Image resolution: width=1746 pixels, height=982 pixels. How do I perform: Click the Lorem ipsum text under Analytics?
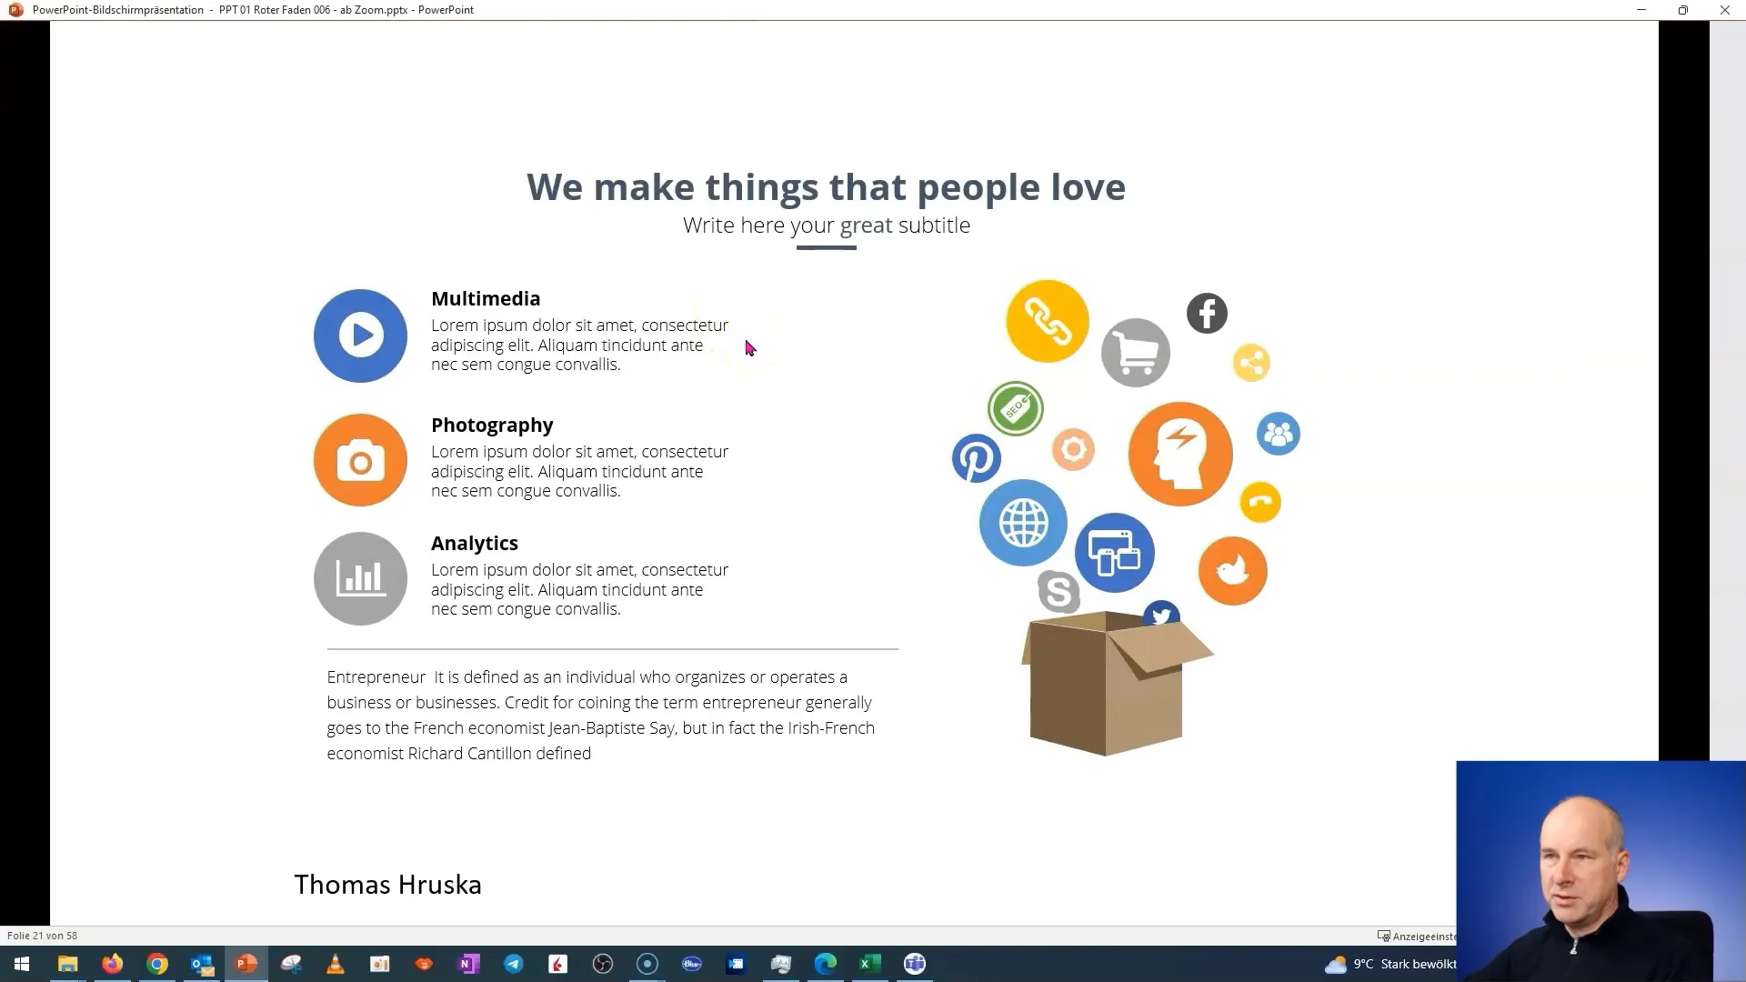(579, 589)
